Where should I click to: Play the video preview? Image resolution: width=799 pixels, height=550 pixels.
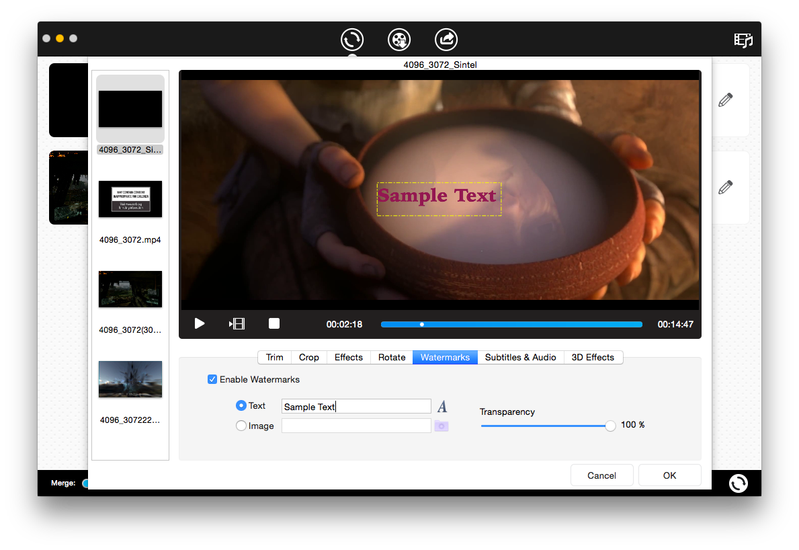click(x=200, y=324)
